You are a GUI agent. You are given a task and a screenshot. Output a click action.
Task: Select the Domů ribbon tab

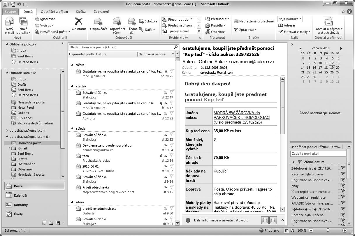click(28, 12)
